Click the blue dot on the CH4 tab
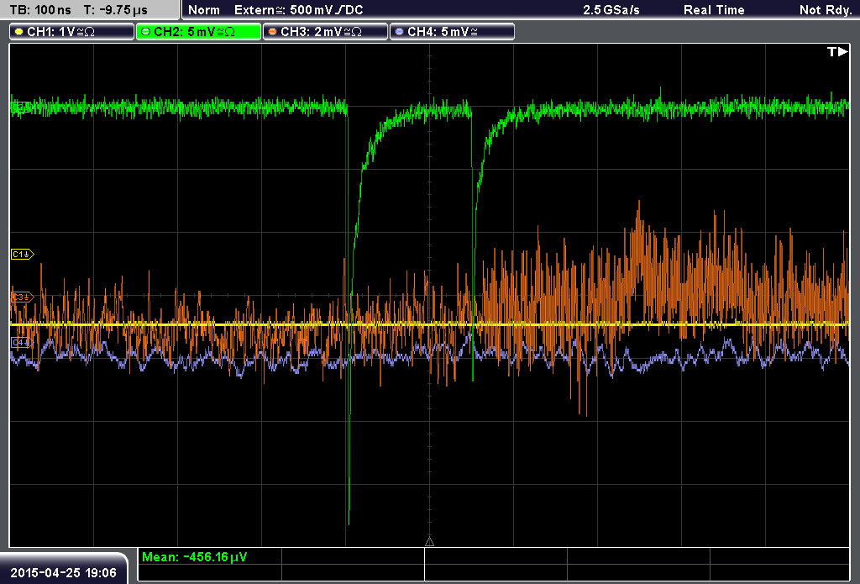This screenshot has width=860, height=584. [x=399, y=32]
